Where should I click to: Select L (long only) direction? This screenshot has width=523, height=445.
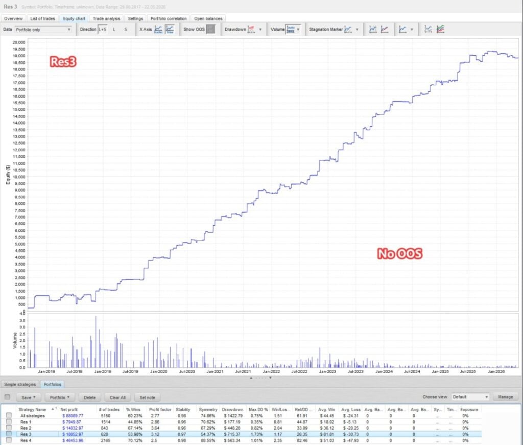coord(114,29)
